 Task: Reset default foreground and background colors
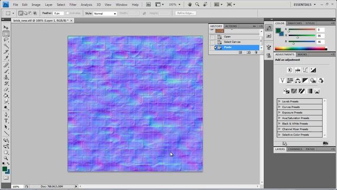point(4,164)
